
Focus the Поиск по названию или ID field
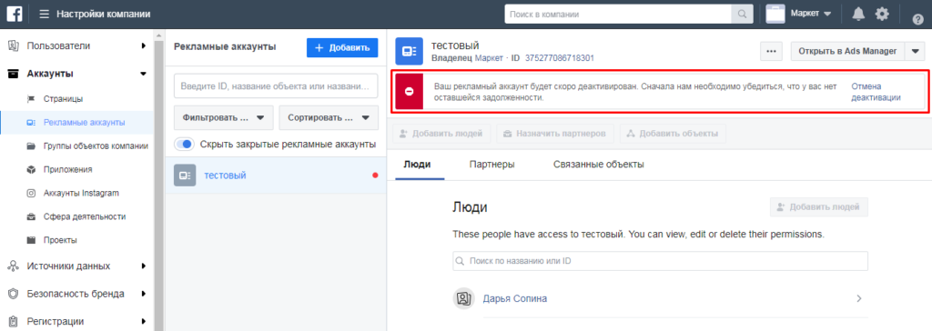click(660, 261)
